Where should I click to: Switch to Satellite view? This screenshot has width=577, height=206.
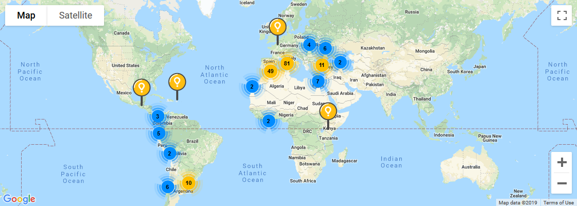(75, 15)
